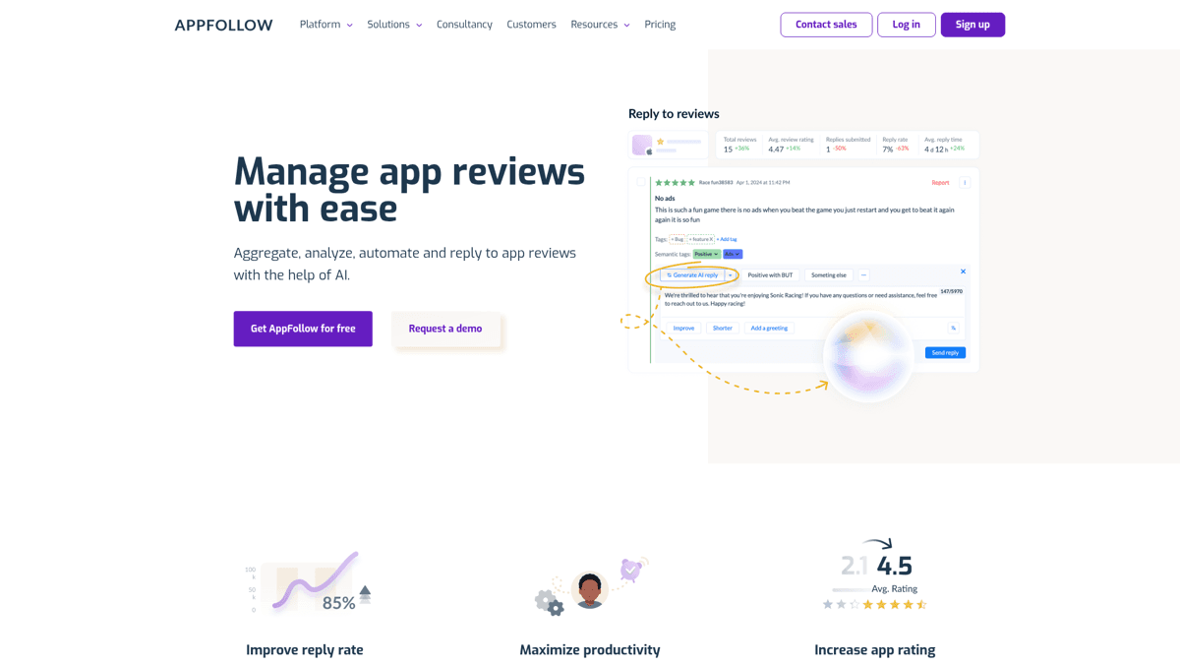Select the Bug tag
Screen dimensions: 1180x664
tap(678, 239)
